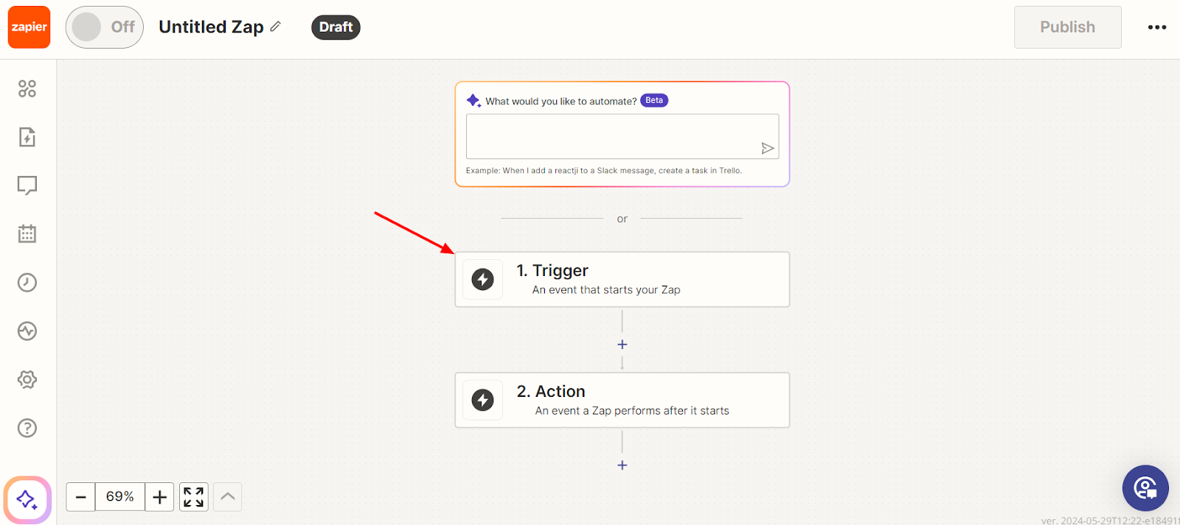Open the settings gear sidebar icon
Screen dimensions: 1180x525
click(27, 380)
